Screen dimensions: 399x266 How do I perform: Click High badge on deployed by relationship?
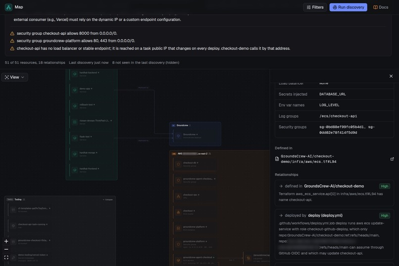coord(384,215)
